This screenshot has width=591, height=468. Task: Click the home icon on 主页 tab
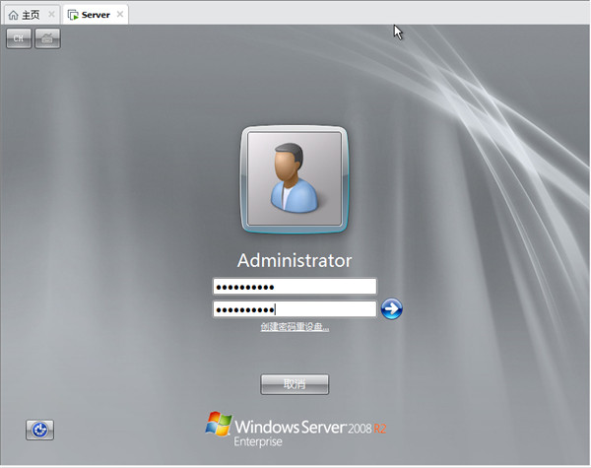click(13, 15)
